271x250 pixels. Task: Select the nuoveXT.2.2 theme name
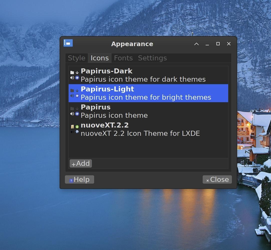pyautogui.click(x=104, y=125)
